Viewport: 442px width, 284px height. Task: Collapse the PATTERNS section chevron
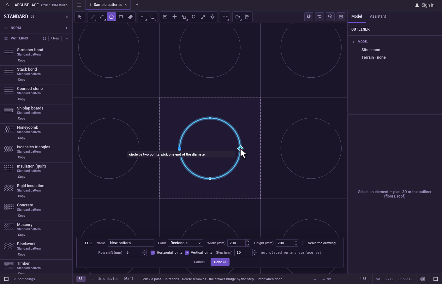pos(67,38)
